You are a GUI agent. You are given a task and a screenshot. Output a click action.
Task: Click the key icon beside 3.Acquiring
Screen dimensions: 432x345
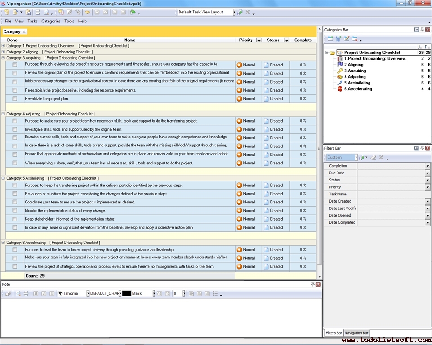pyautogui.click(x=340, y=71)
